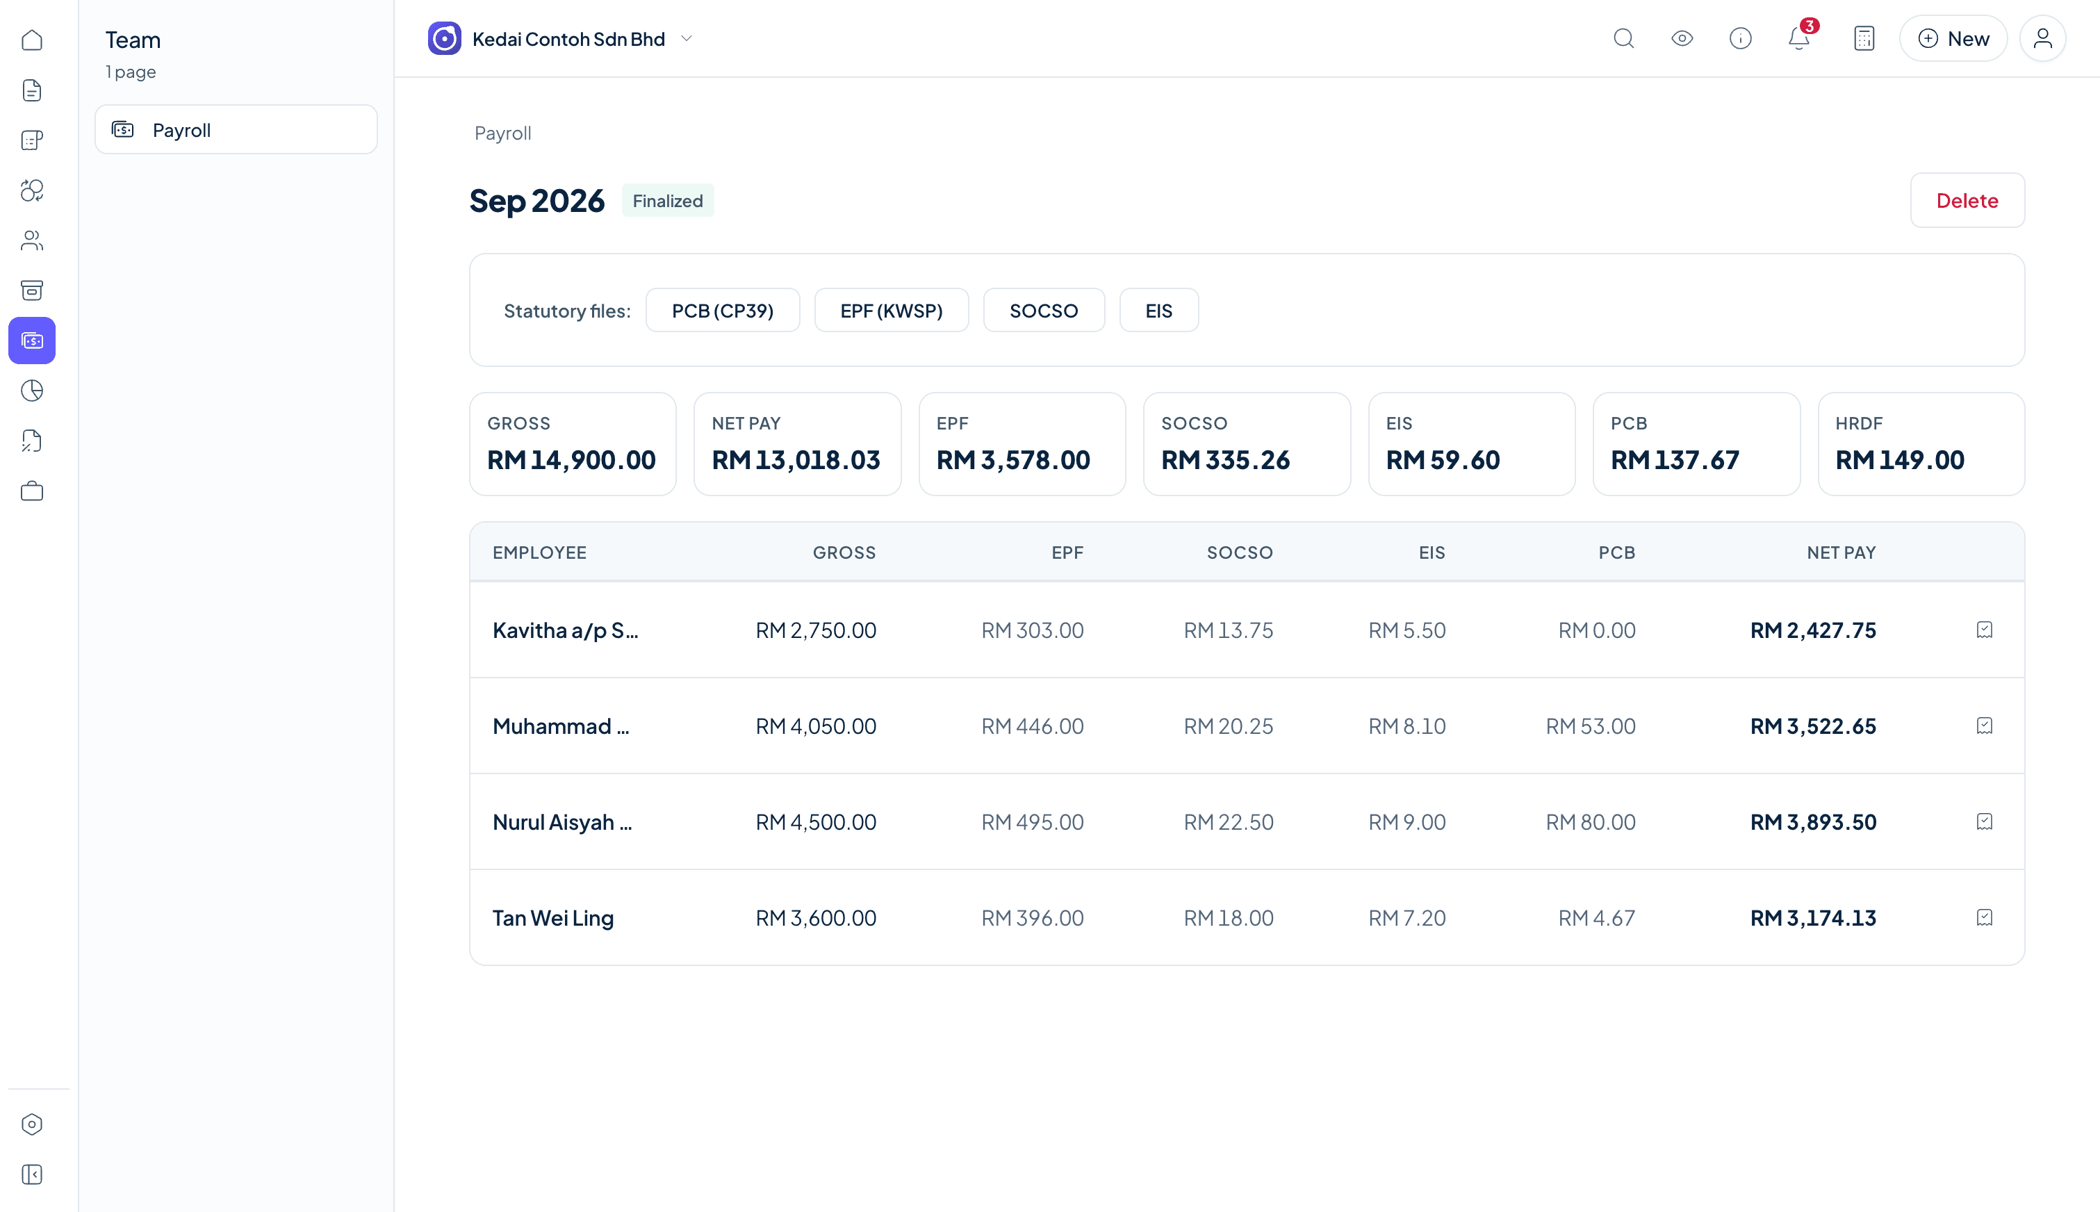
Task: Open the settings hexagon icon
Action: pyautogui.click(x=32, y=1124)
